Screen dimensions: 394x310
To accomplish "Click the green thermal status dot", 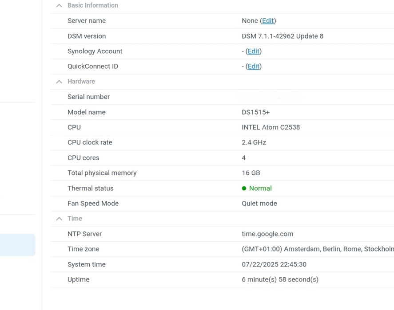I will [x=244, y=188].
